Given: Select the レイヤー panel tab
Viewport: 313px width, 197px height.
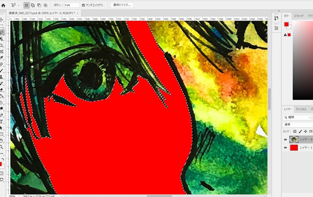Looking at the screenshot, I should (x=288, y=109).
